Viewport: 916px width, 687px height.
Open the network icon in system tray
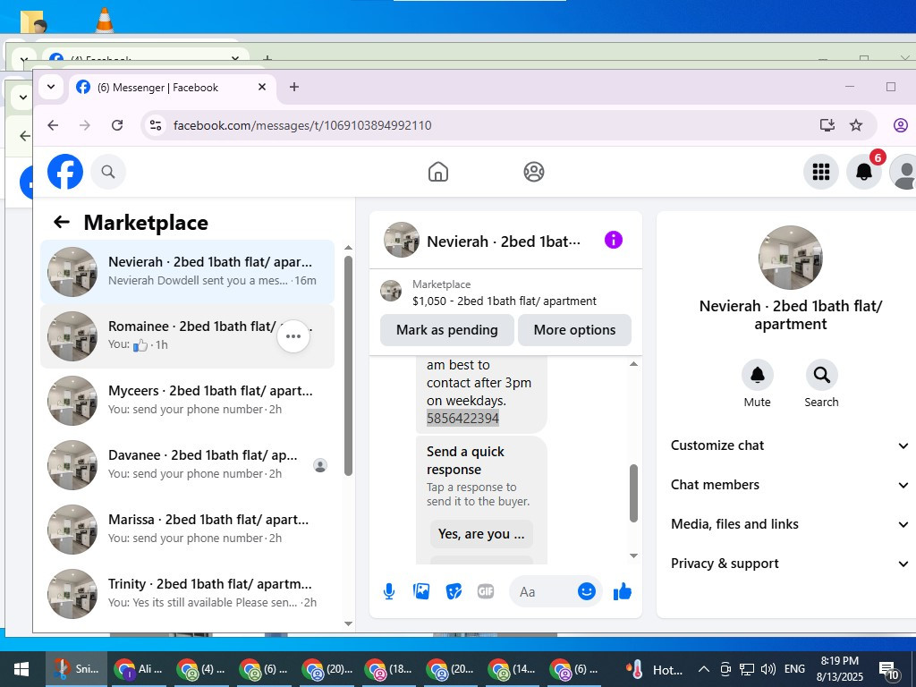click(747, 669)
